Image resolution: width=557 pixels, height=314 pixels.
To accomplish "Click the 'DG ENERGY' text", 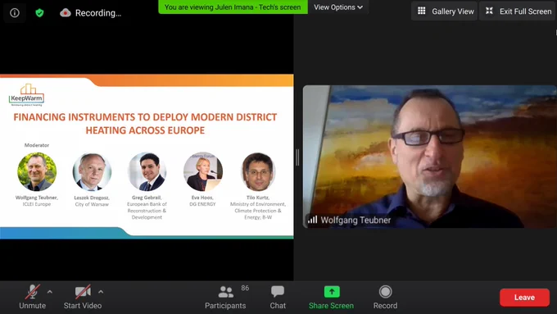I will click(202, 204).
